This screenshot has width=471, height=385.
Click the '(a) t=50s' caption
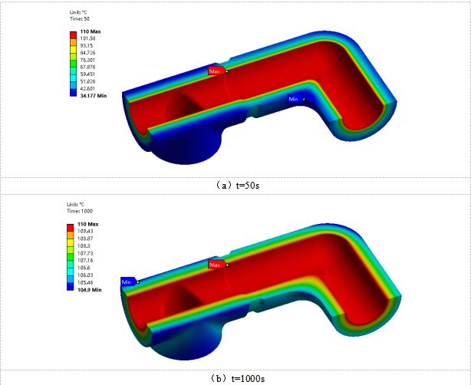(x=237, y=186)
